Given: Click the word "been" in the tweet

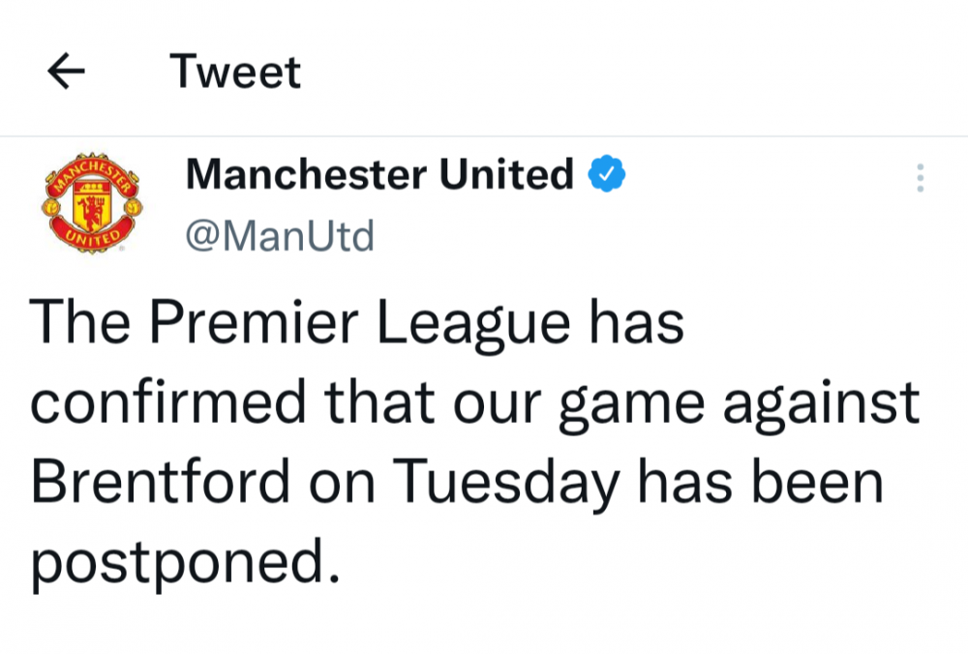Looking at the screenshot, I should pos(826,482).
